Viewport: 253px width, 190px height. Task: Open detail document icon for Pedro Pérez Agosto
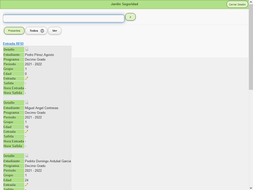click(27, 49)
